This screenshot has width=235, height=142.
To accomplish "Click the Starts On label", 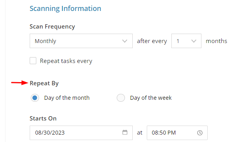I will 43,119.
